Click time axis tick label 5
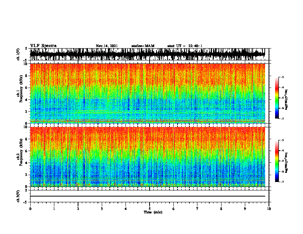The height and width of the screenshot is (234, 303). [150, 209]
